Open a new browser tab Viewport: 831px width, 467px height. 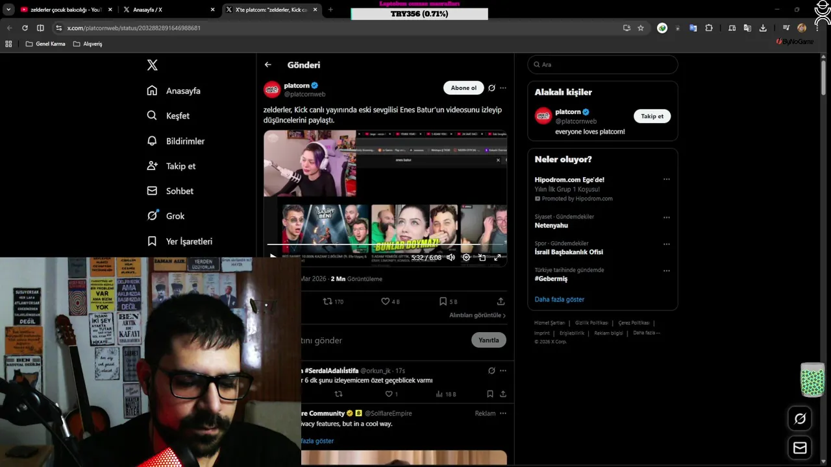point(330,10)
